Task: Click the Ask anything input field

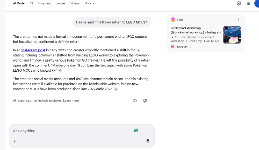Action: coord(70,131)
